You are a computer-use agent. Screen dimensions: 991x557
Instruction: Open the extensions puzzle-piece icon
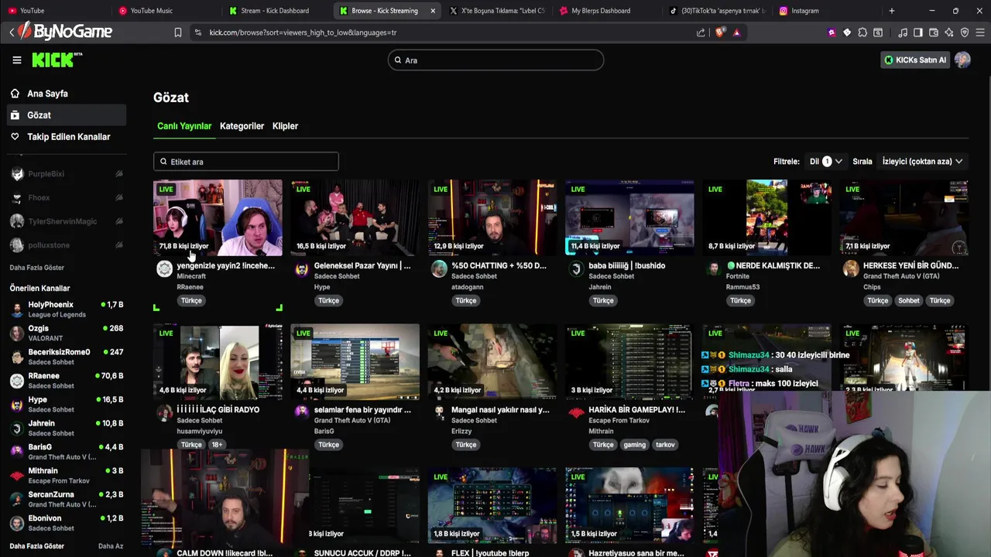(862, 32)
